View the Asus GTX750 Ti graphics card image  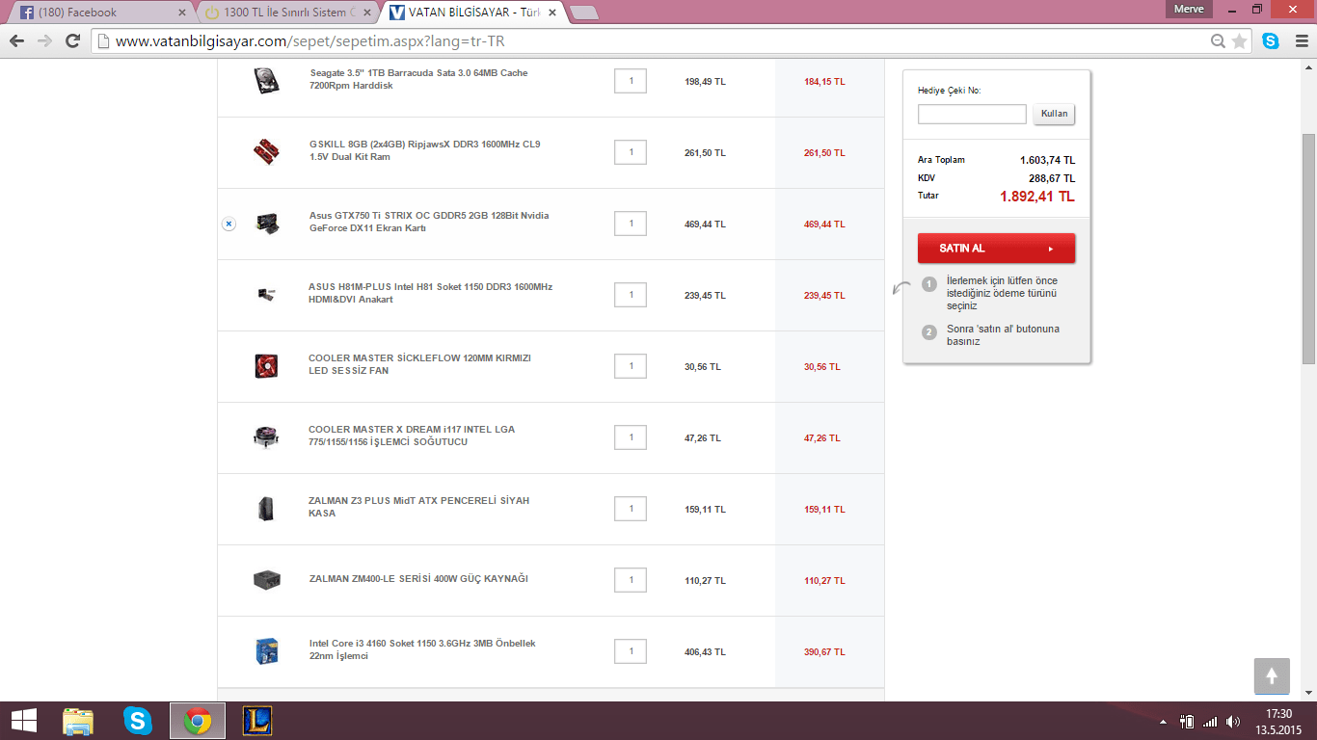pos(266,224)
